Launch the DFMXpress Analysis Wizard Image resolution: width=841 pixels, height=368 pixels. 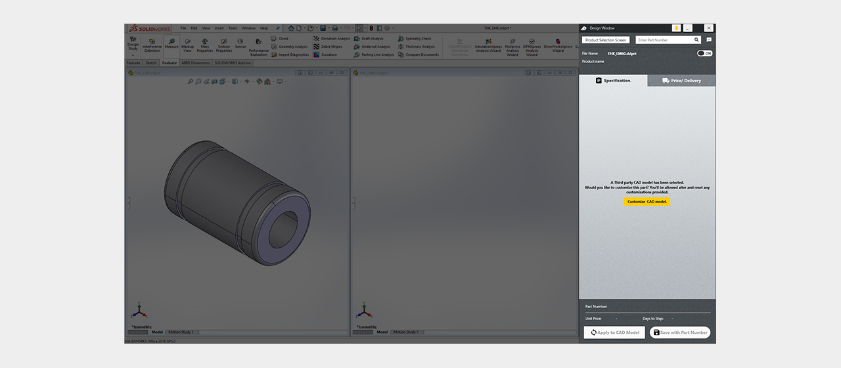pos(532,47)
